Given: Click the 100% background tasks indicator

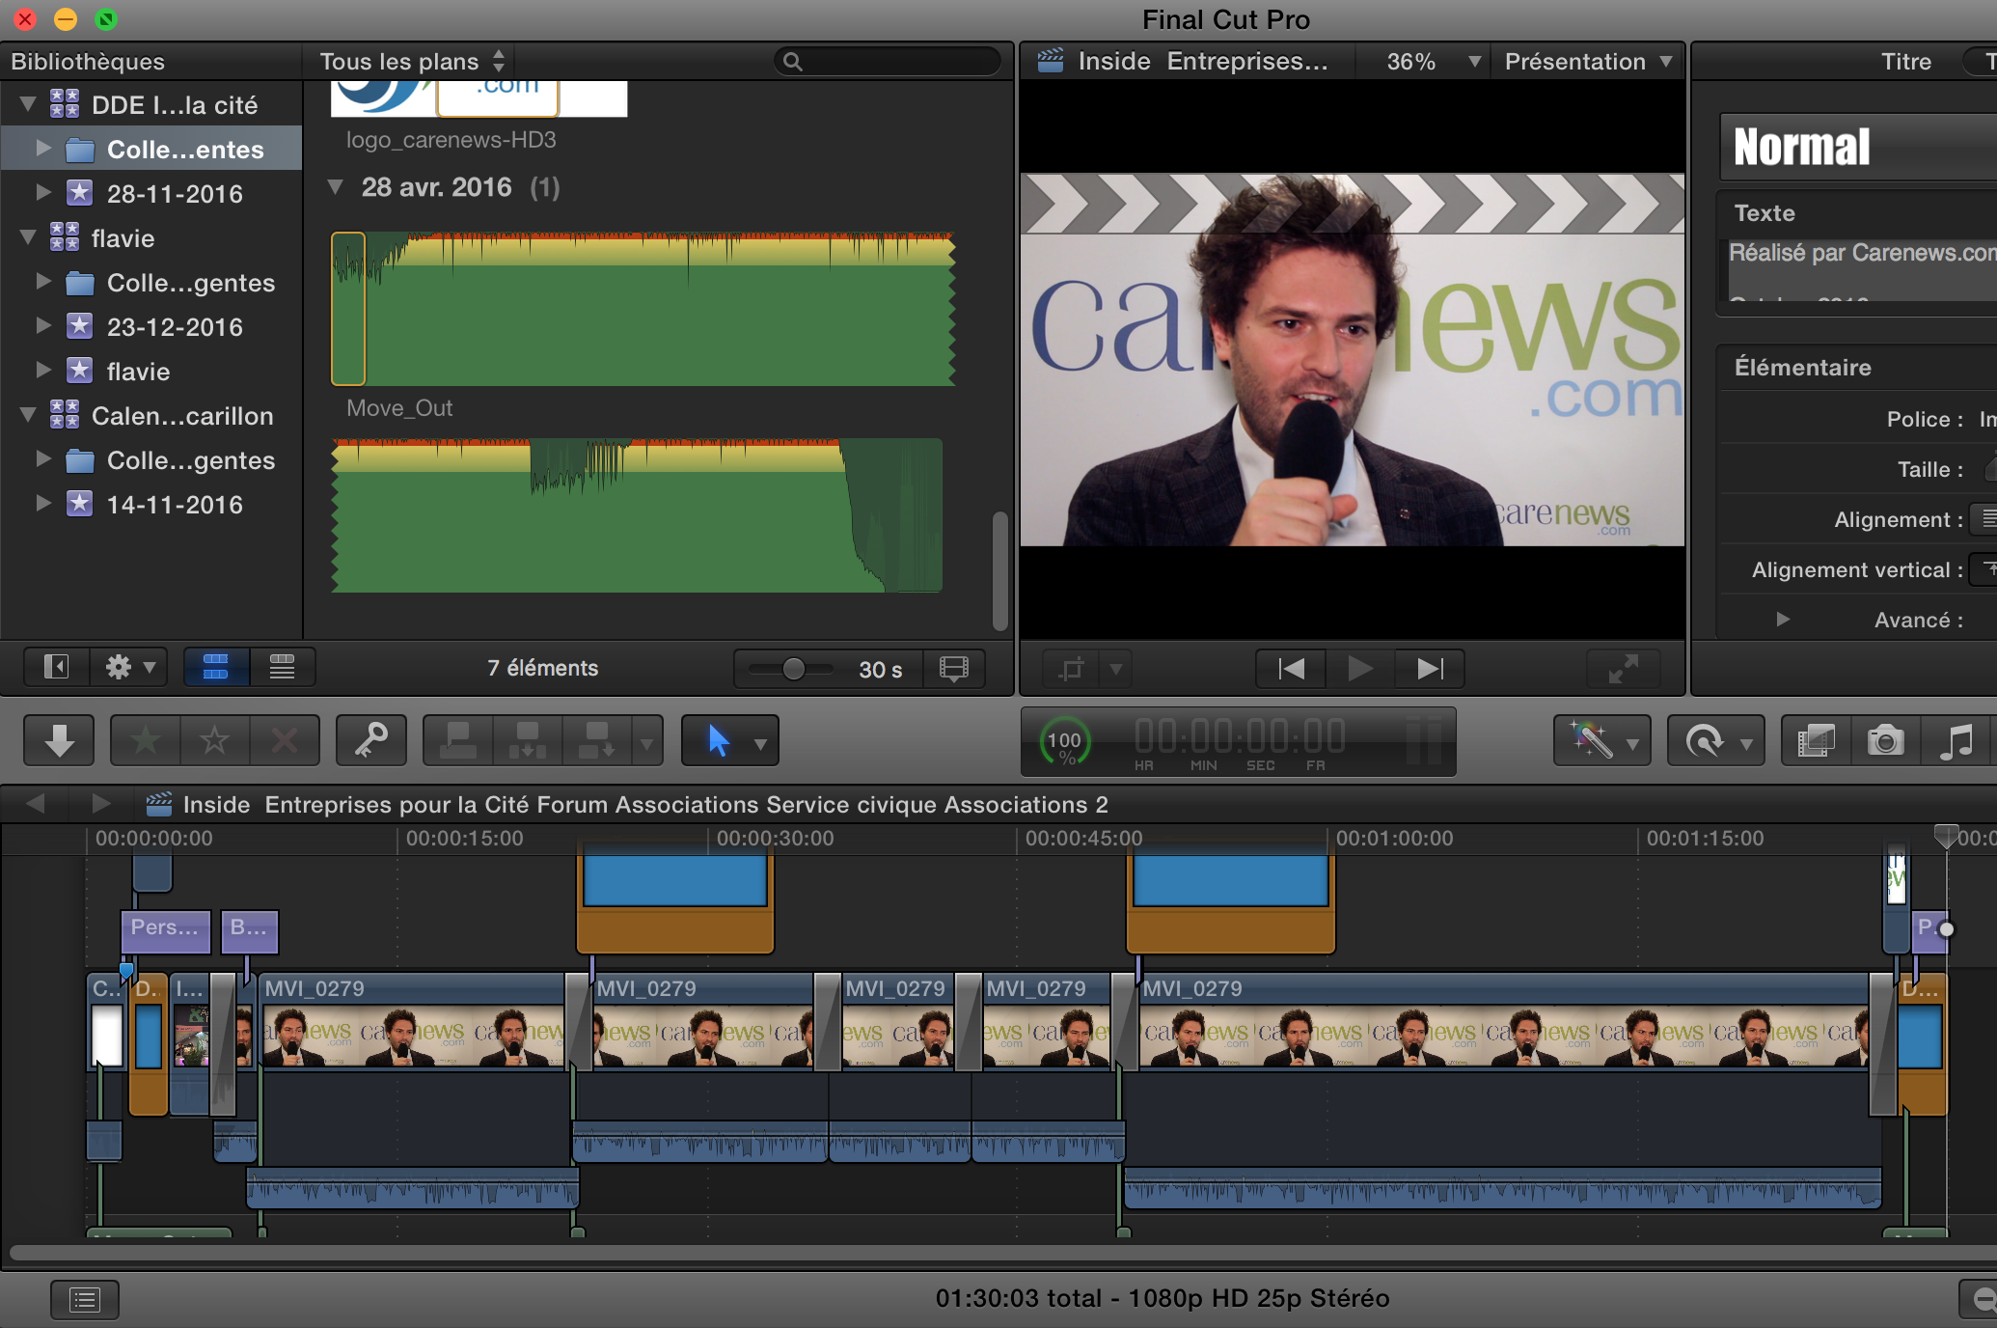Looking at the screenshot, I should 1065,743.
